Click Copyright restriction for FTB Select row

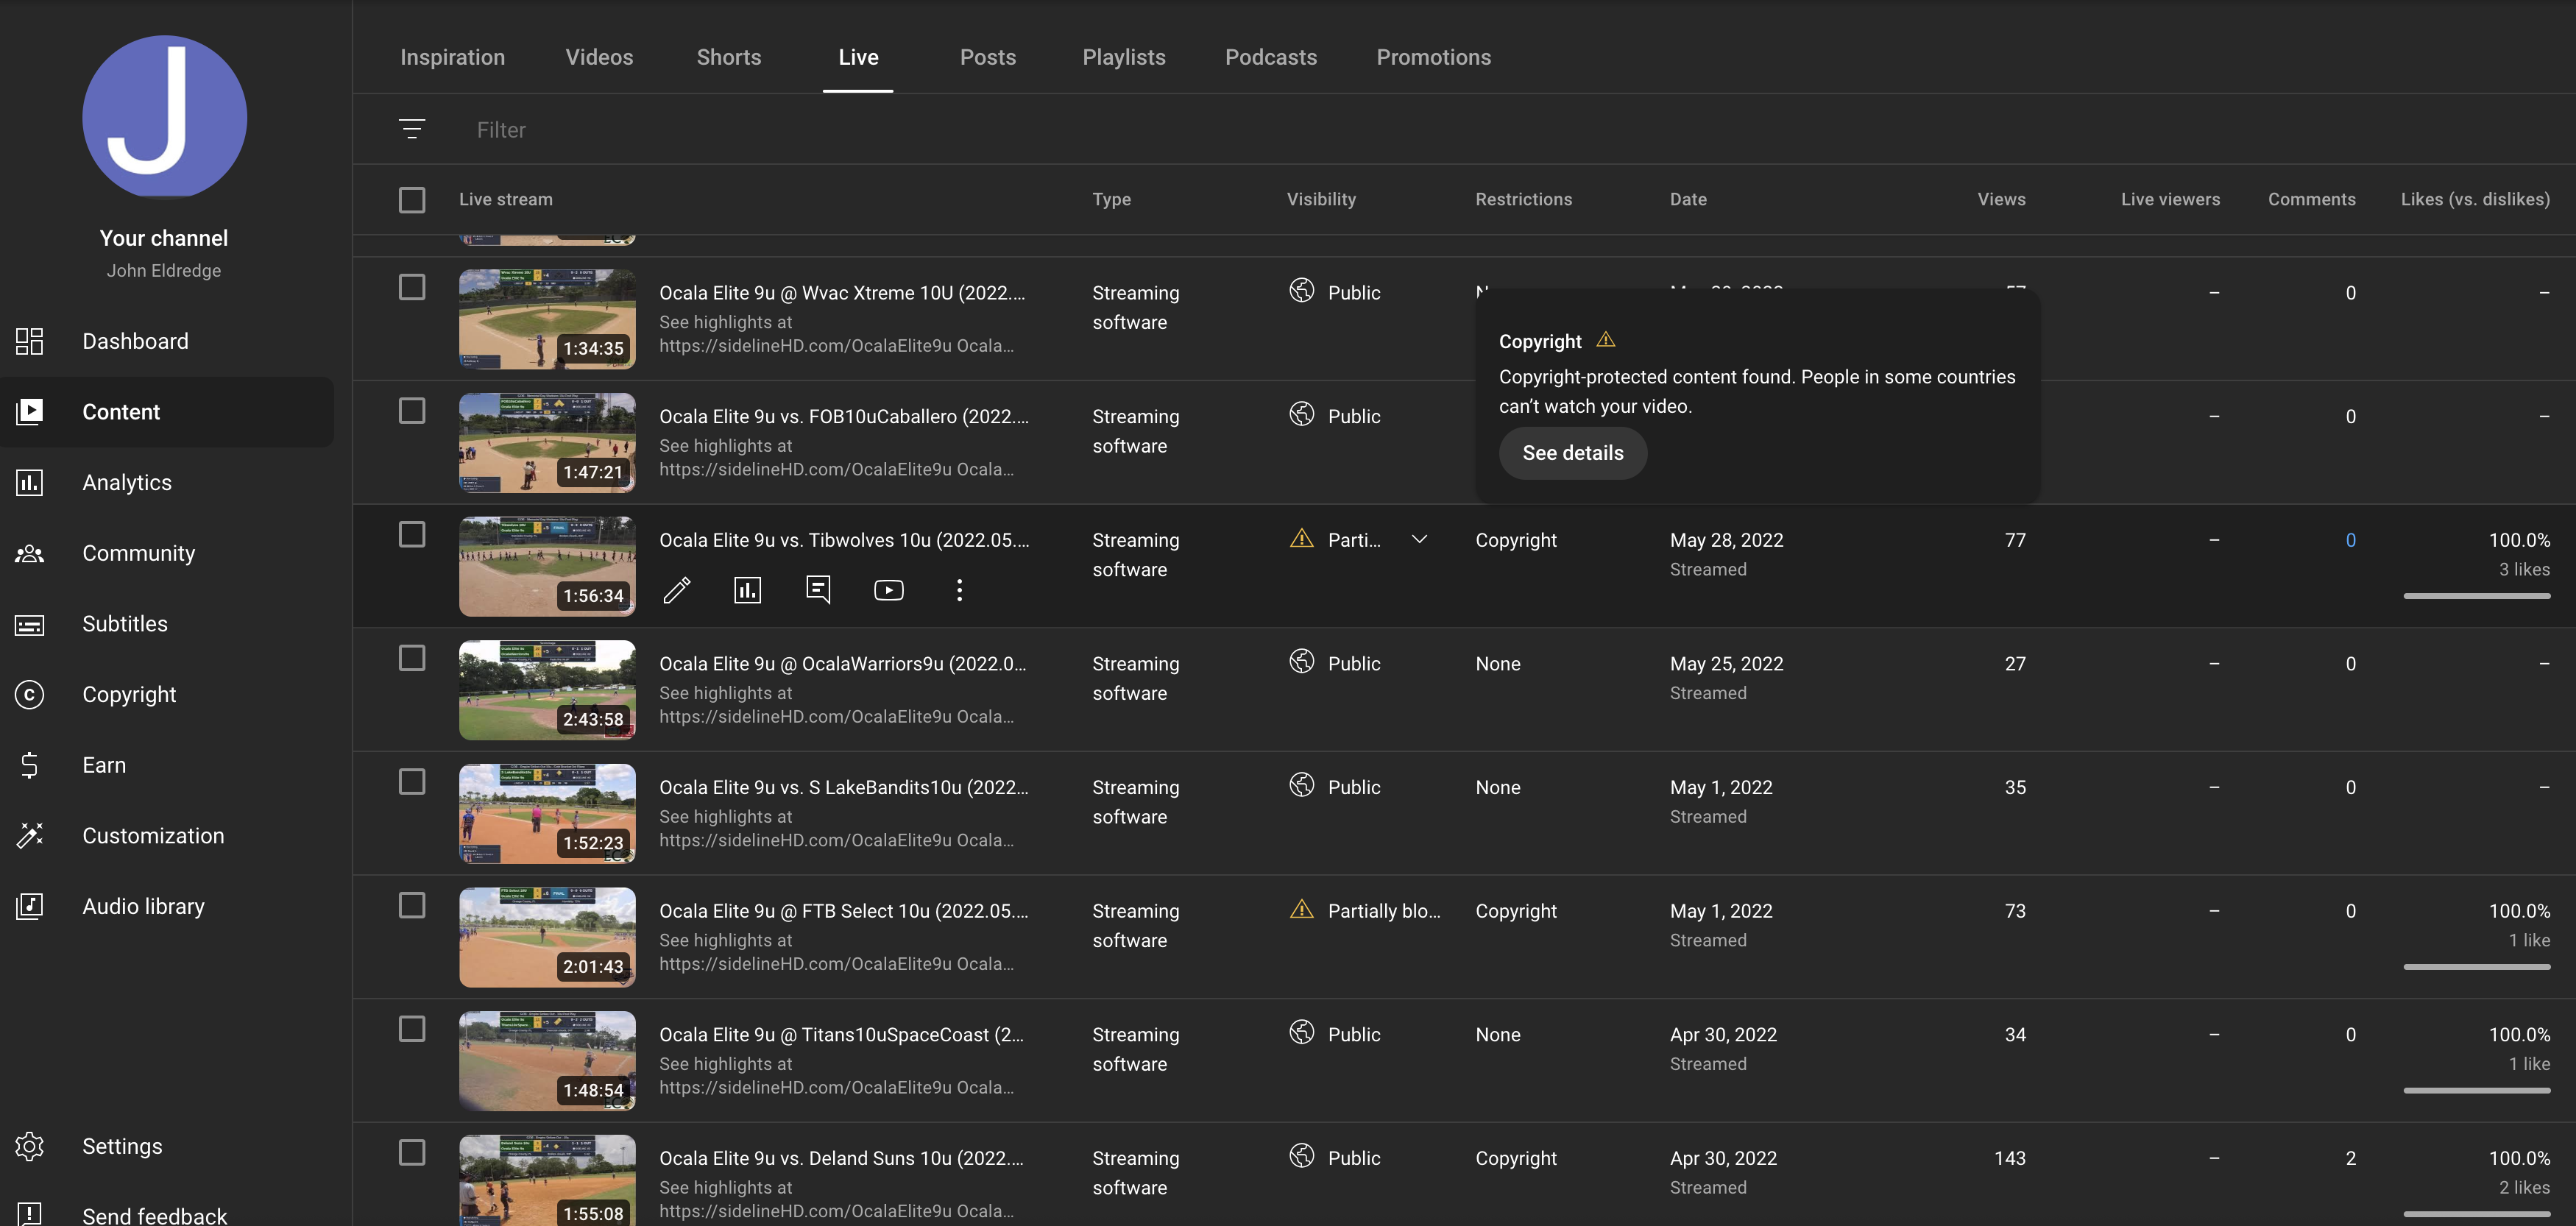pyautogui.click(x=1516, y=911)
